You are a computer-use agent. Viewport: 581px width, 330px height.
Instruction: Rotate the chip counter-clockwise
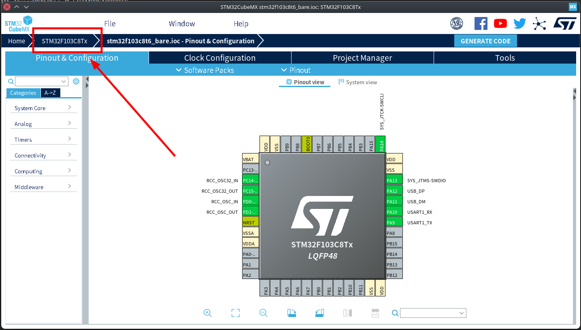pyautogui.click(x=319, y=313)
